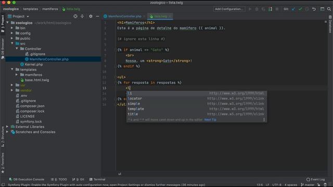The height and width of the screenshot is (187, 333).
Task: Open DB Execution Console tab
Action: [x=27, y=179]
